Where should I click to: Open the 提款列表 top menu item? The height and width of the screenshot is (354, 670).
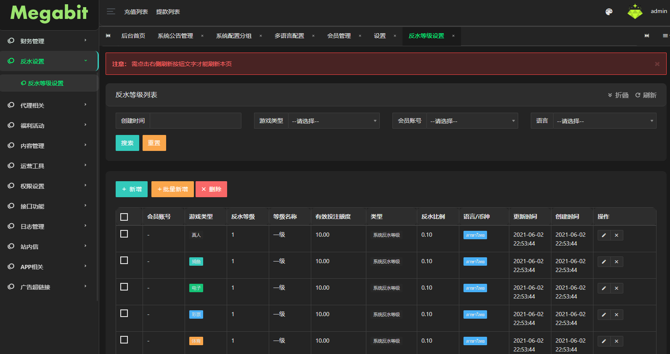(168, 12)
